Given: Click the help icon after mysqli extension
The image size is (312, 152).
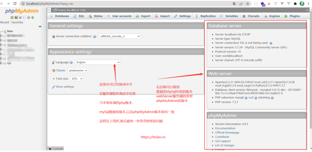Looking at the screenshot, I should pyautogui.click(x=246, y=98).
